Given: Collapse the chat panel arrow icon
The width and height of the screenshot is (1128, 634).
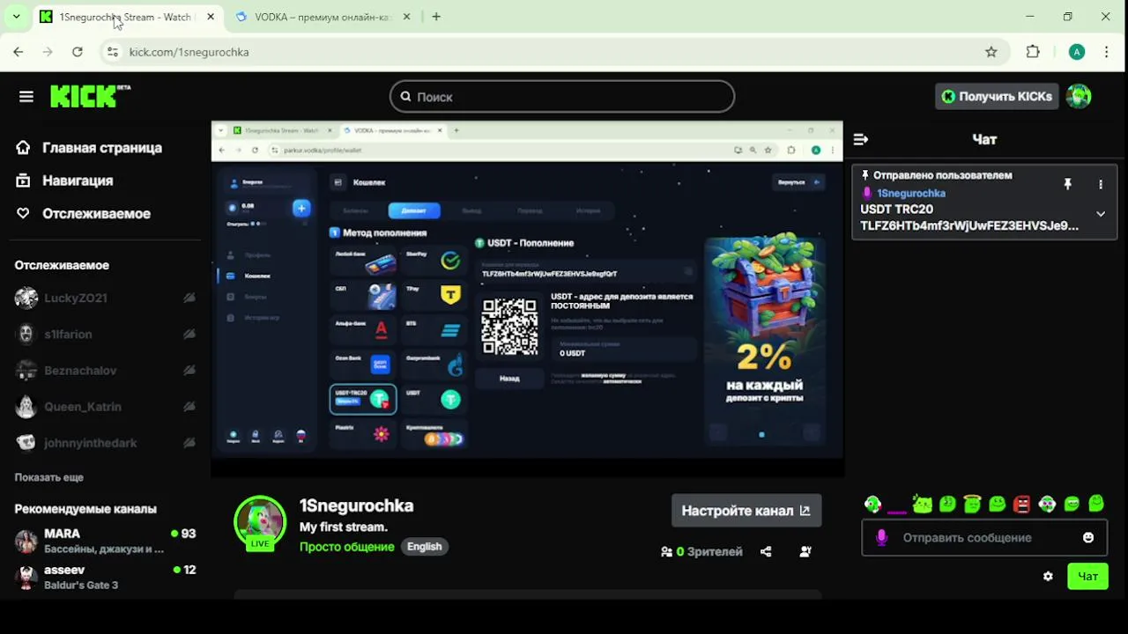Looking at the screenshot, I should (x=861, y=139).
